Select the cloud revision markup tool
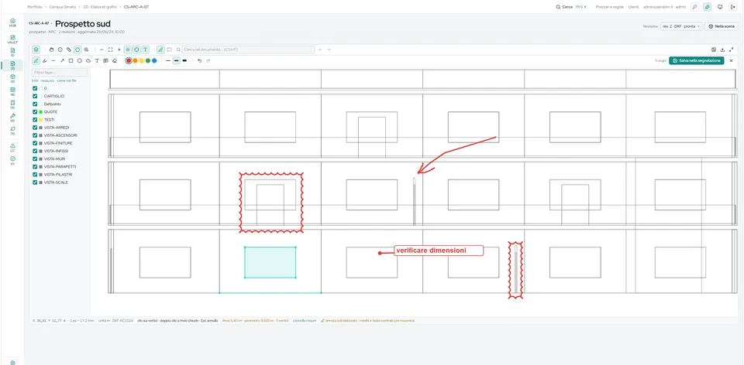 [x=88, y=60]
